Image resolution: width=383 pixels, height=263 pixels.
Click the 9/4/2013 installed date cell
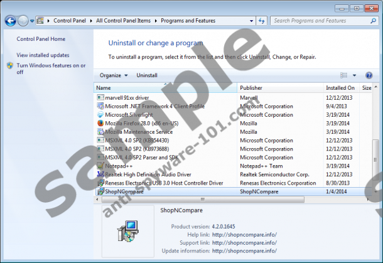337,106
